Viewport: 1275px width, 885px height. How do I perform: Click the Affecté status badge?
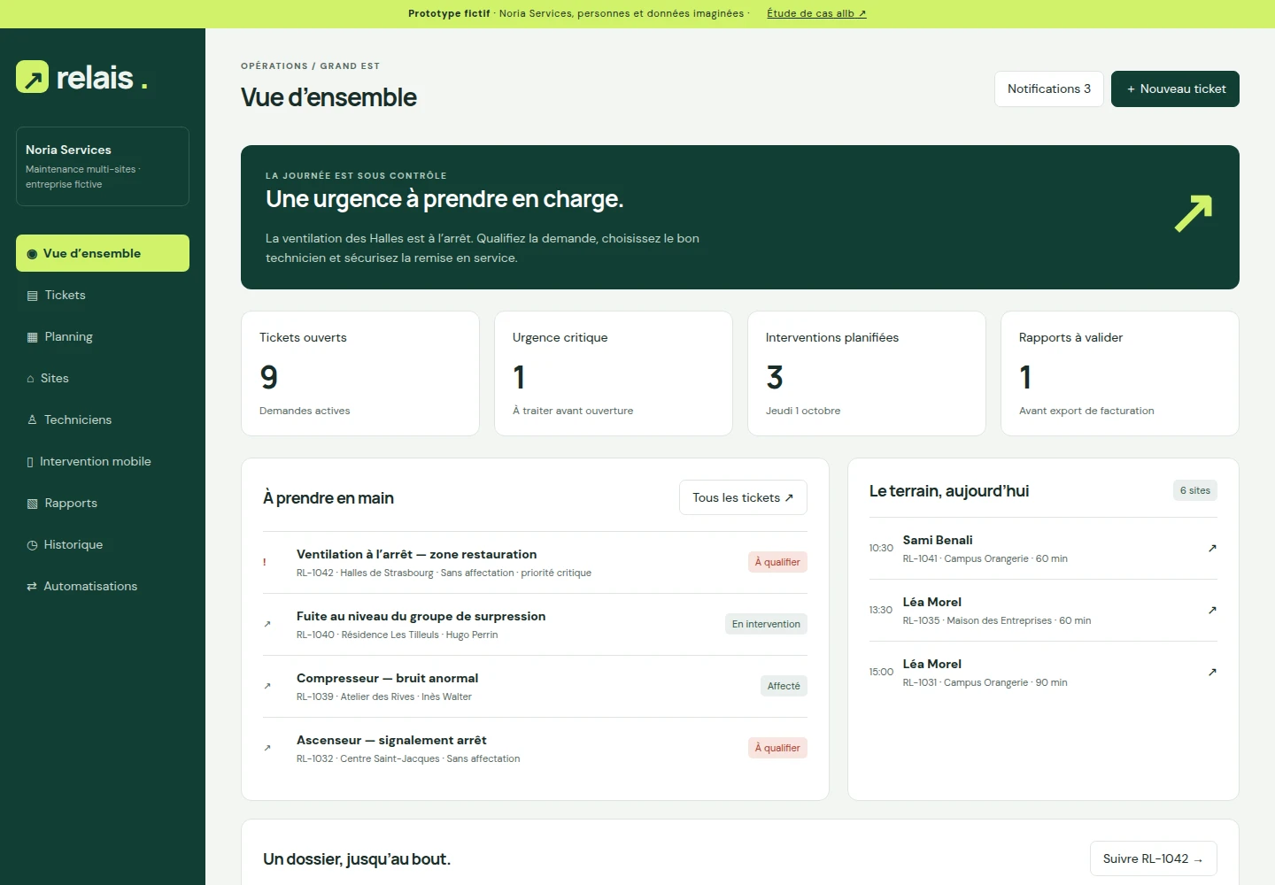[784, 686]
